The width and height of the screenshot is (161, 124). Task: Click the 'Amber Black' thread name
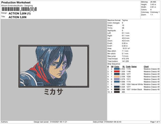pos(137,90)
